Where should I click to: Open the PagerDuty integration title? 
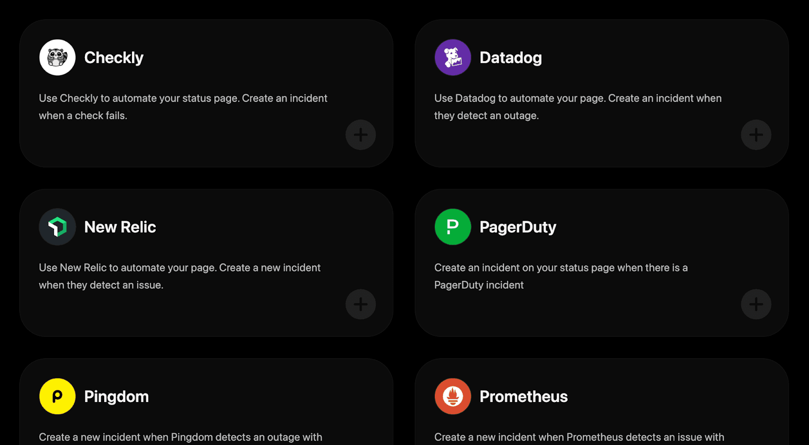(518, 227)
